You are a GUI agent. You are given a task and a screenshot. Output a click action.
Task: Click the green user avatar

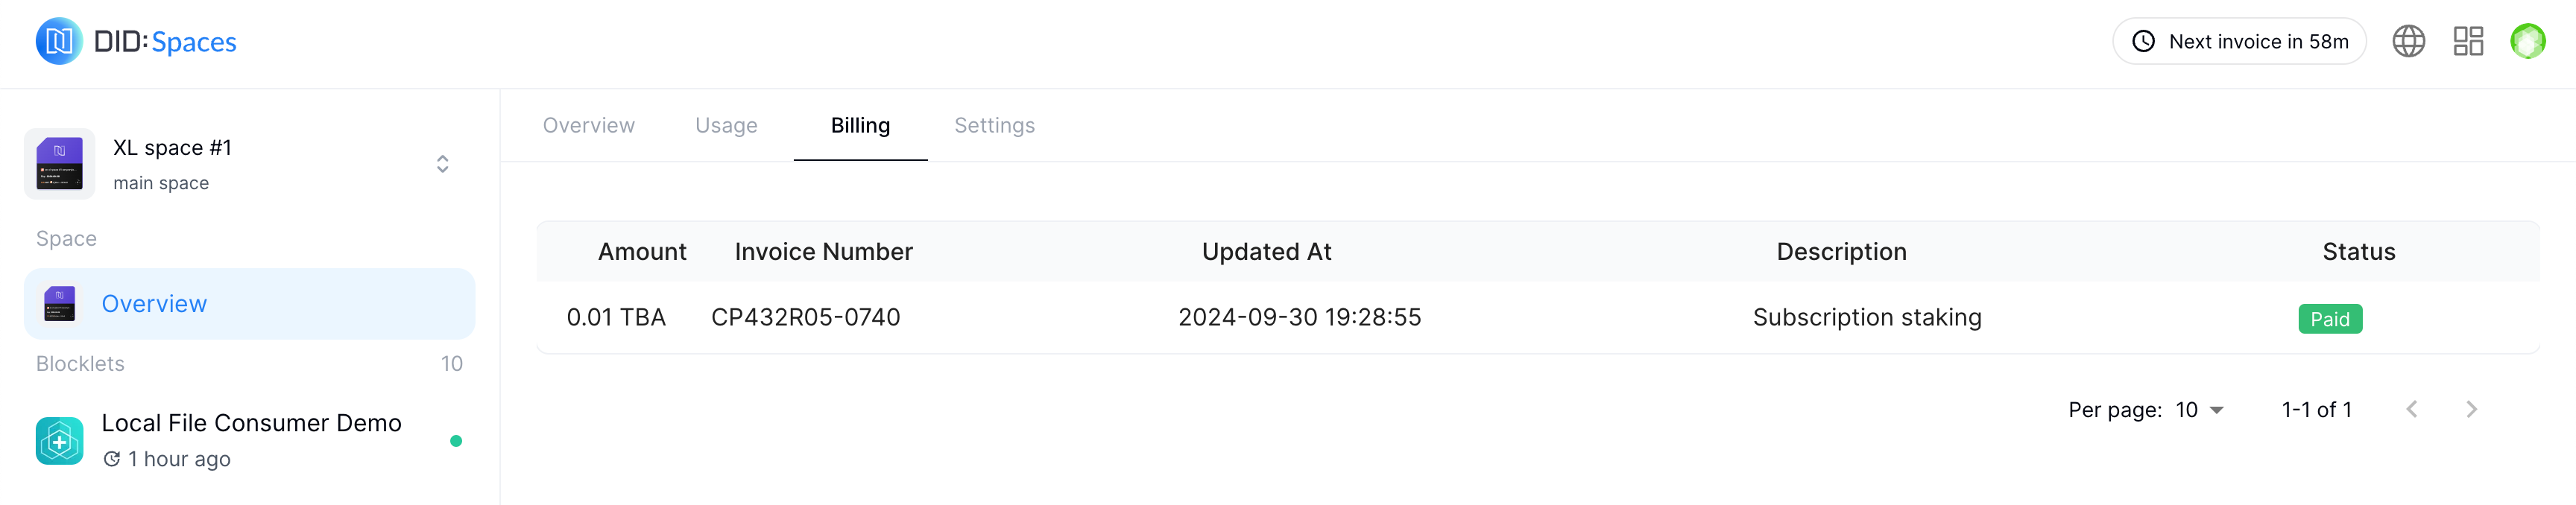(2527, 41)
